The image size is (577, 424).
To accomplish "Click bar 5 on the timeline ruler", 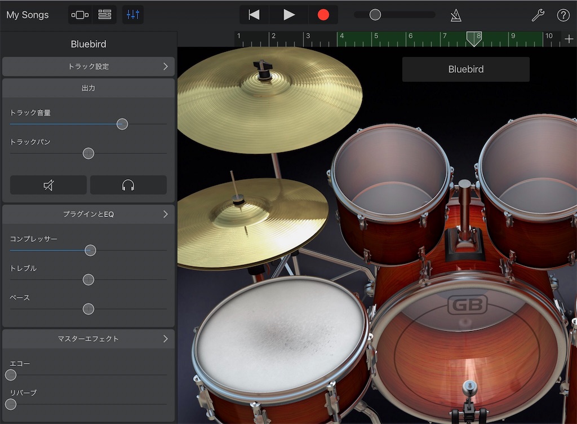I will pyautogui.click(x=376, y=36).
